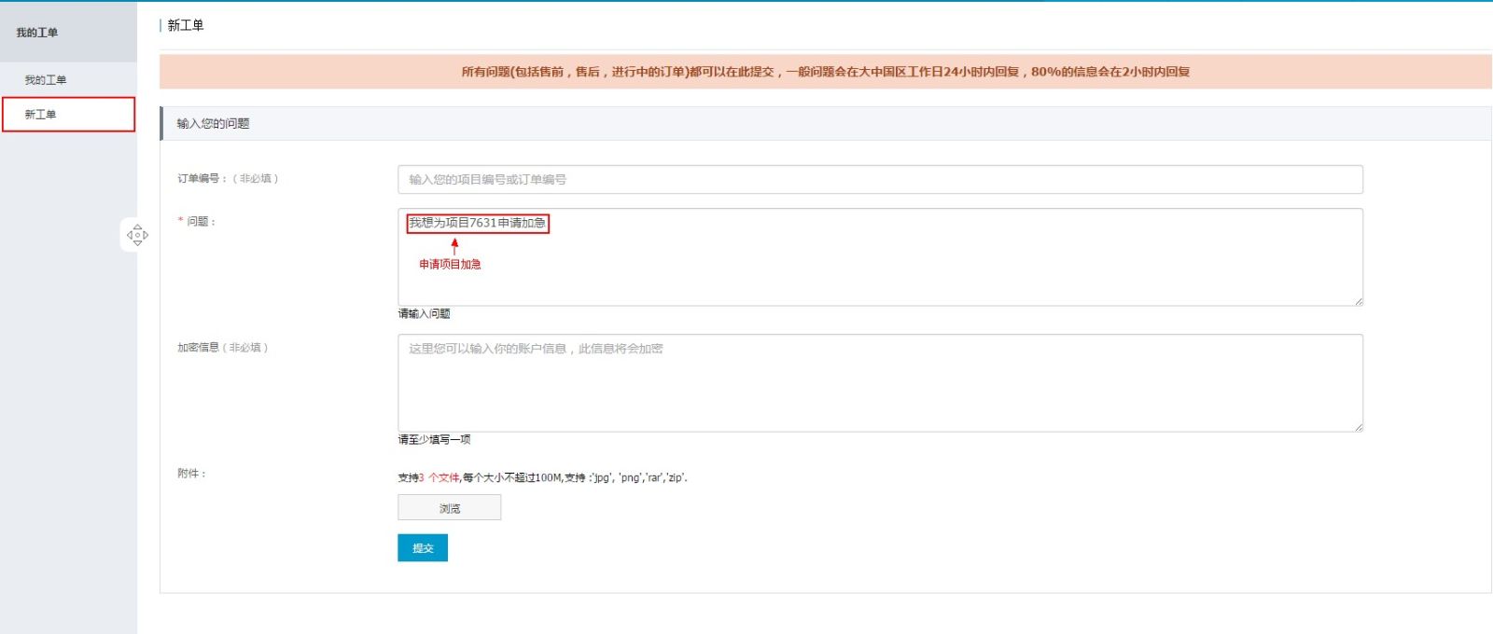Click the red 申请项目加急 annotation text
1493x634 pixels.
(450, 265)
